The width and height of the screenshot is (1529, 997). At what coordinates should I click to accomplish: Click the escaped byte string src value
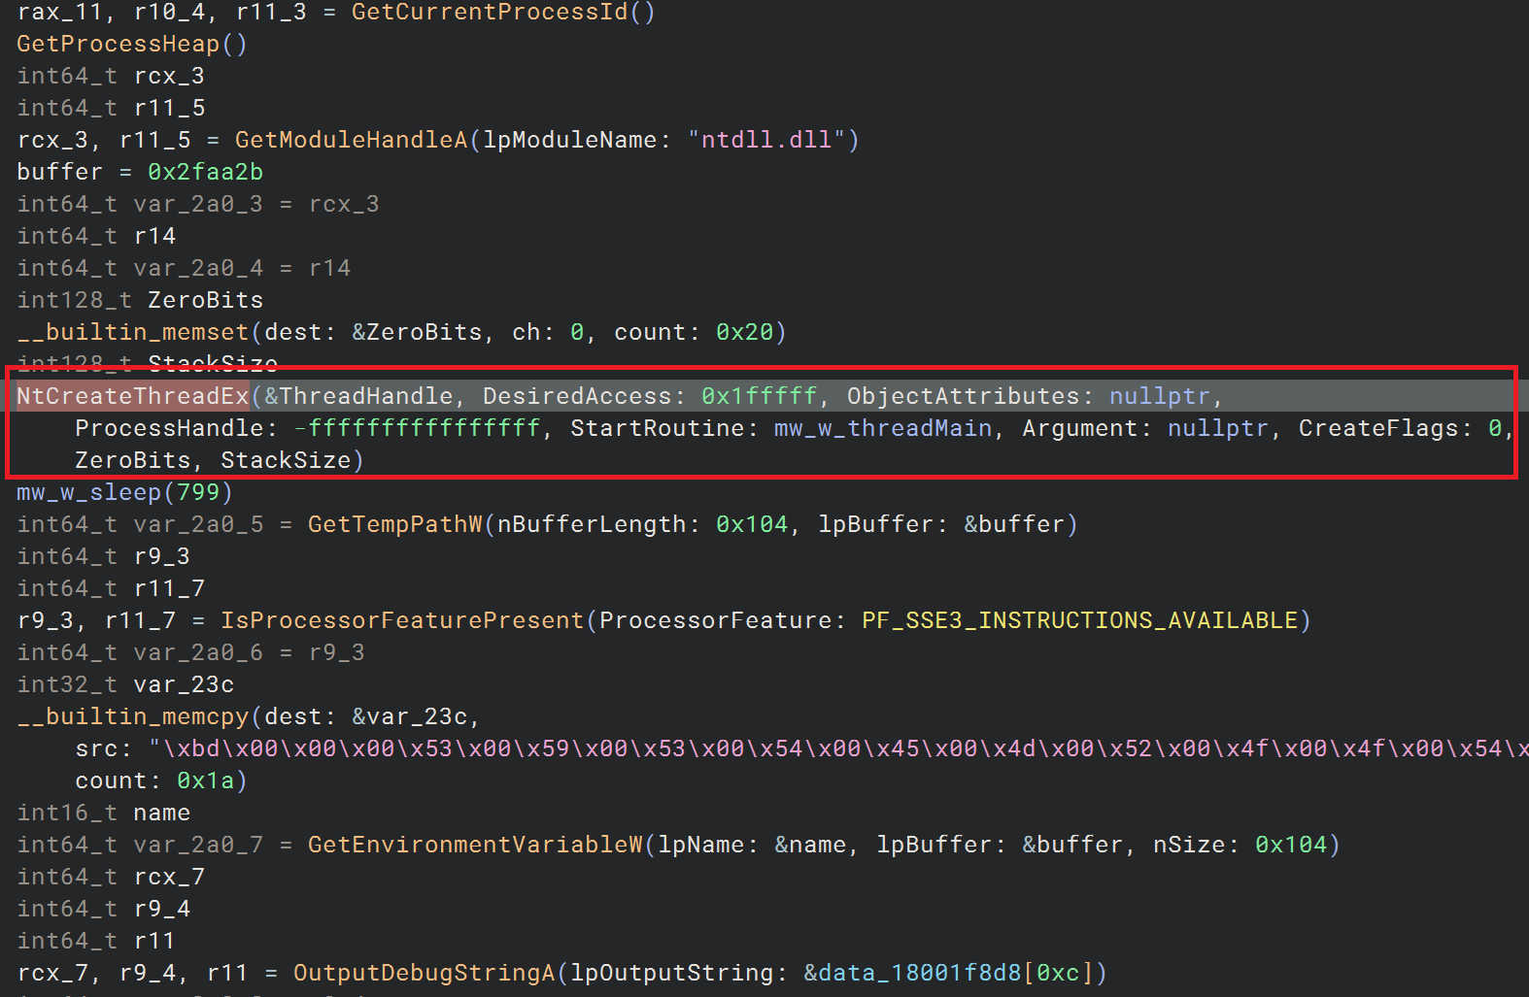point(838,748)
